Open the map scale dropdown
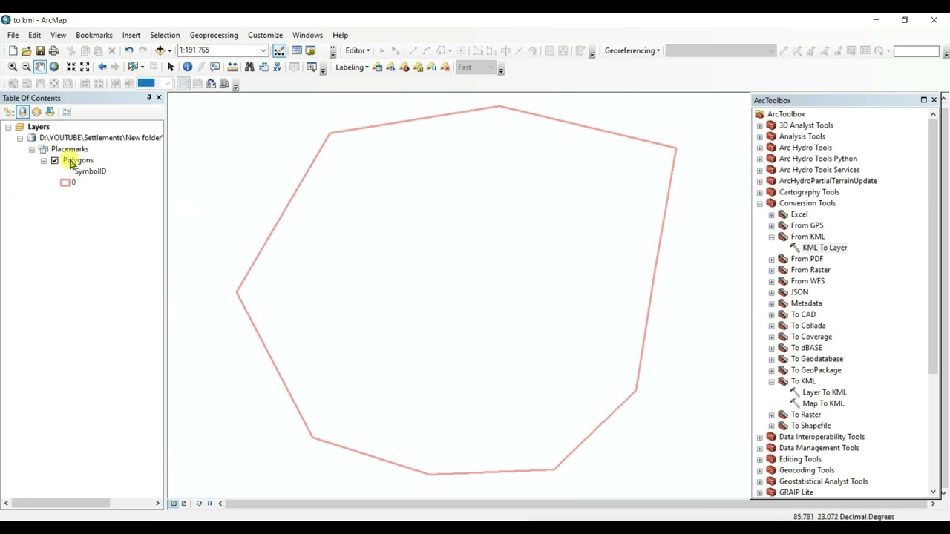Viewport: 950px width, 534px height. pyautogui.click(x=263, y=50)
